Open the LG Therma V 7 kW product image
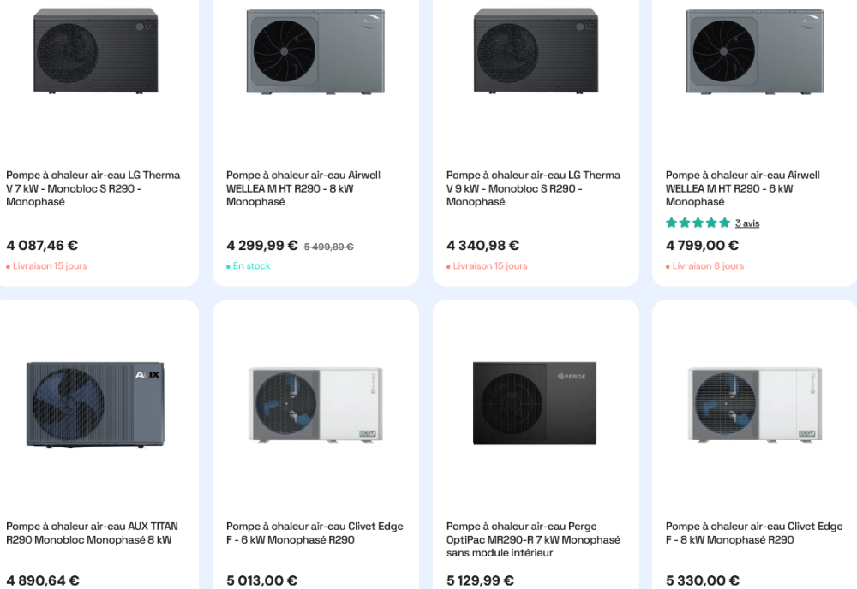 96,51
